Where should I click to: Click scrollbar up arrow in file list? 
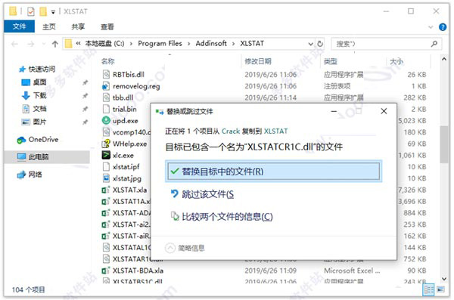pyautogui.click(x=444, y=59)
